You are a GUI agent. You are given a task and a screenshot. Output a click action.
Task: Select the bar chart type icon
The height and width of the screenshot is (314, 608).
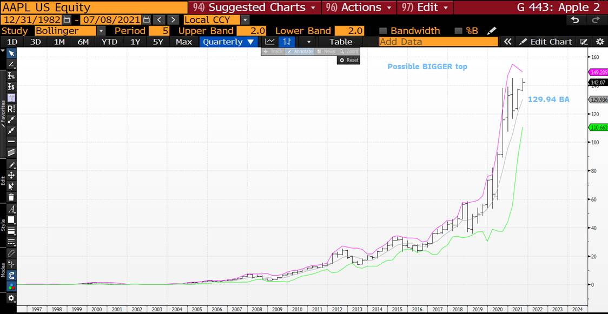click(287, 42)
